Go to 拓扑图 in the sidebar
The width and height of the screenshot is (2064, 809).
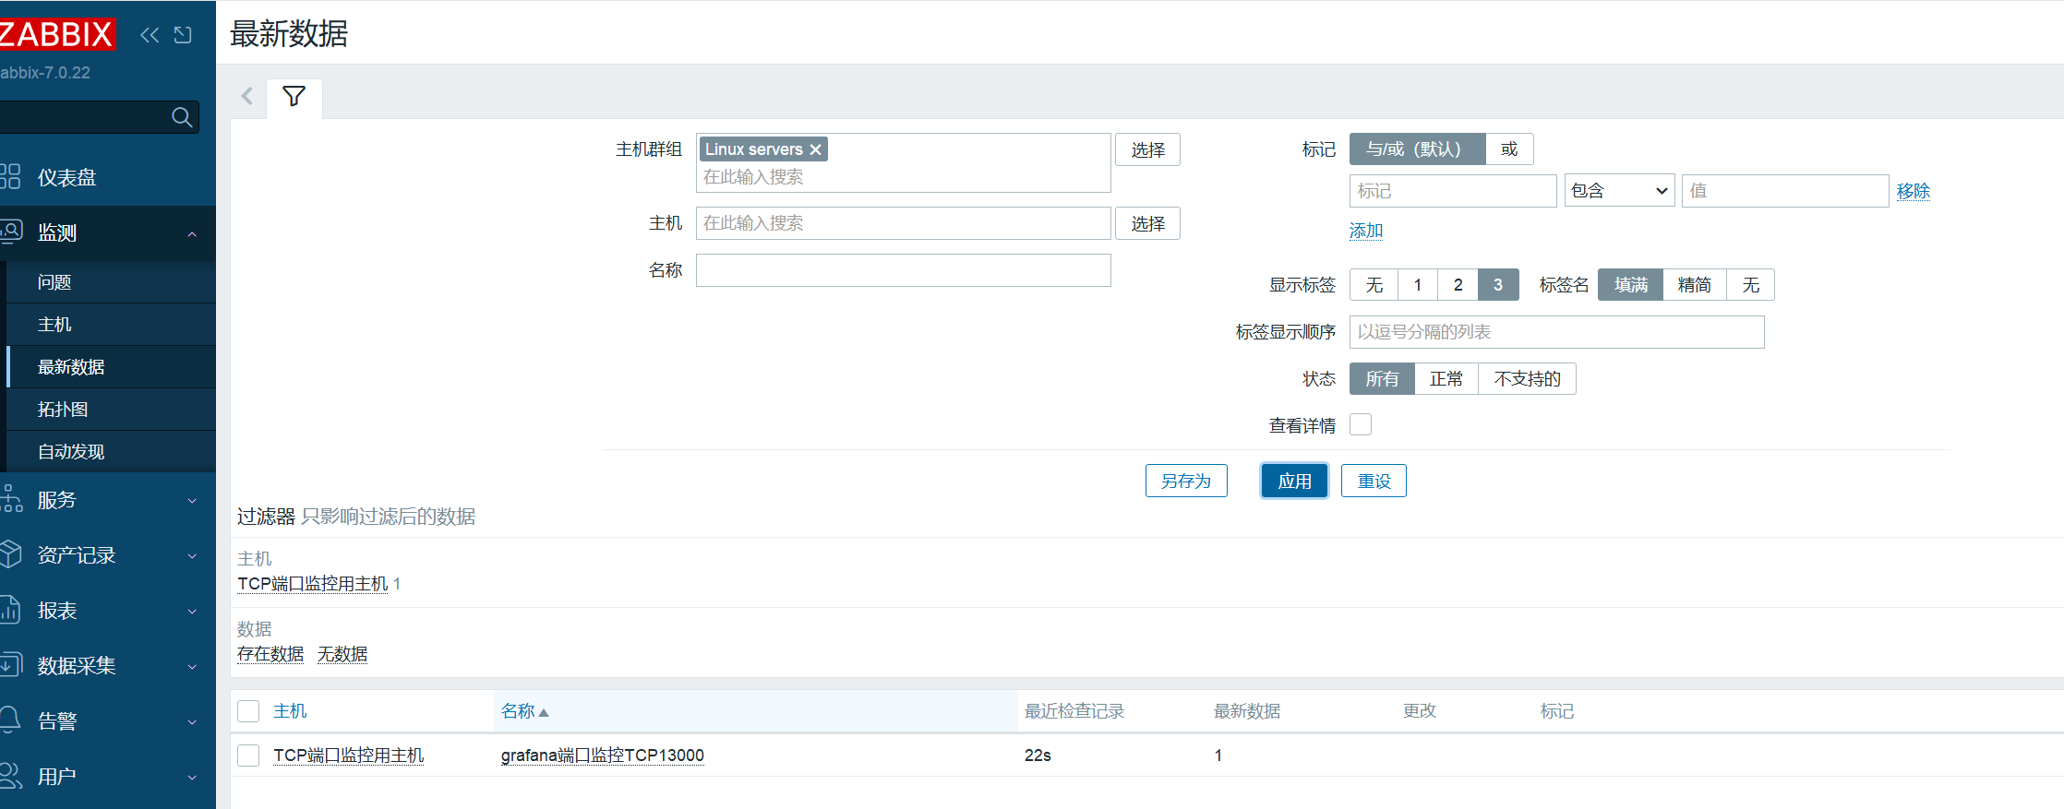coord(63,410)
